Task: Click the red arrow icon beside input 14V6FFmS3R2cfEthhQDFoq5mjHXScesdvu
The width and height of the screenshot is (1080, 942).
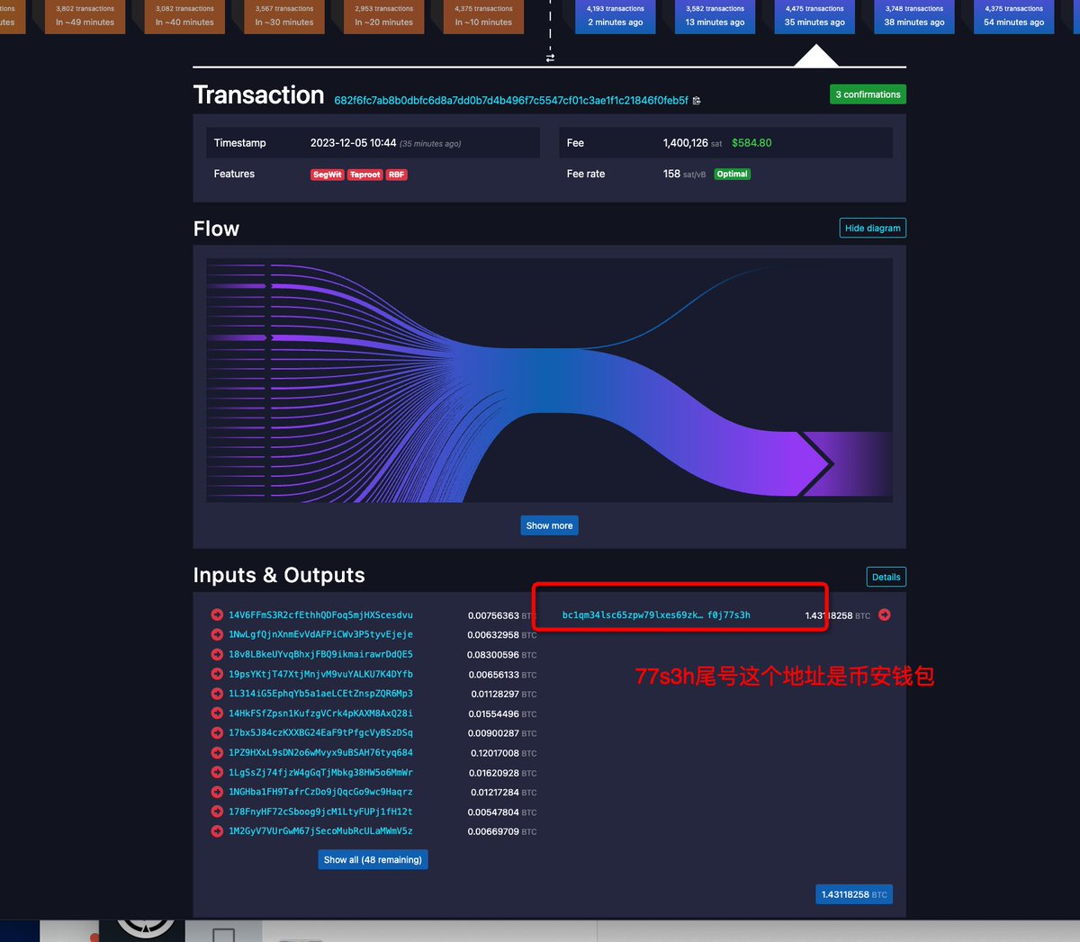Action: (217, 615)
